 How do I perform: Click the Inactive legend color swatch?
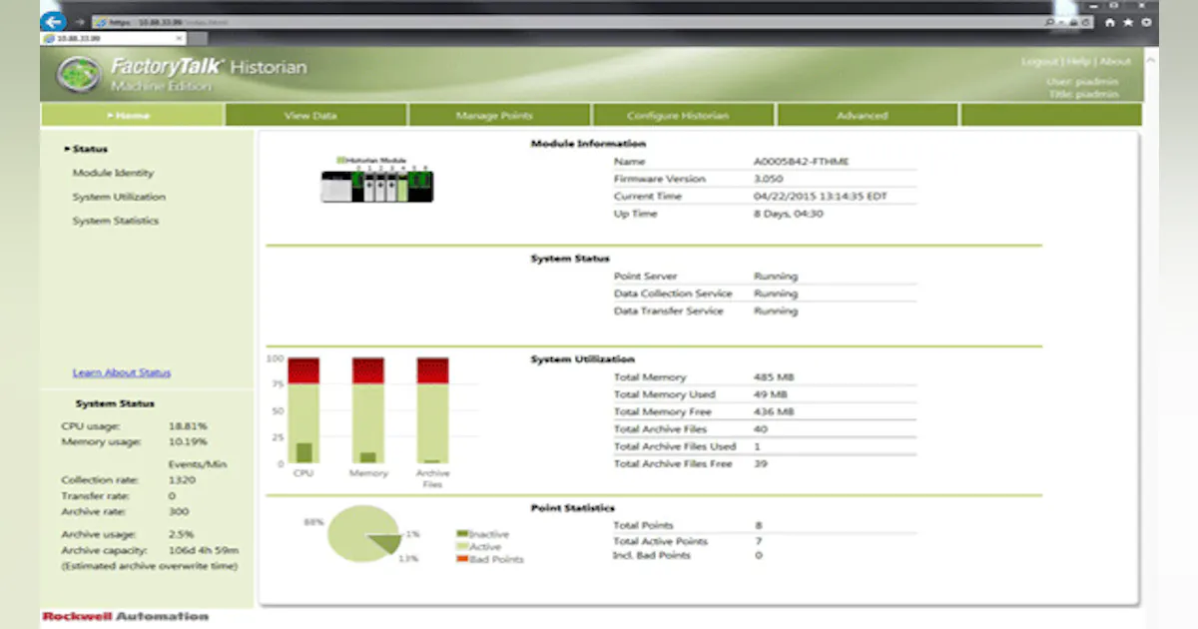[x=462, y=535]
